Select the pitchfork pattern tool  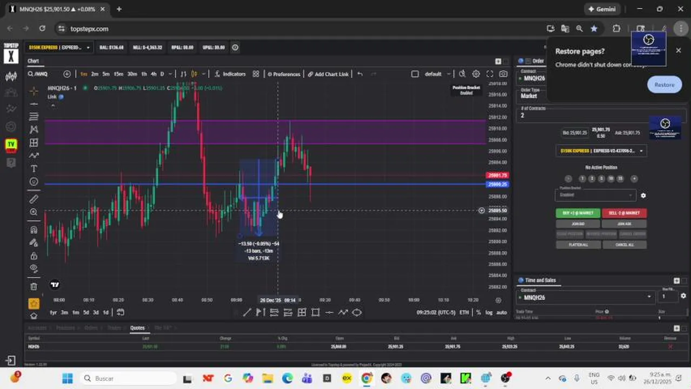34,130
